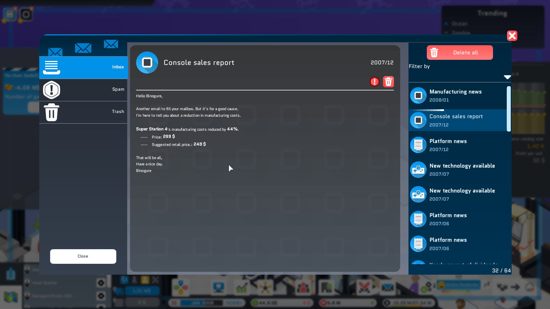Click the Platform news 2007/12 console icon
This screenshot has width=550, height=309.
coord(418,145)
